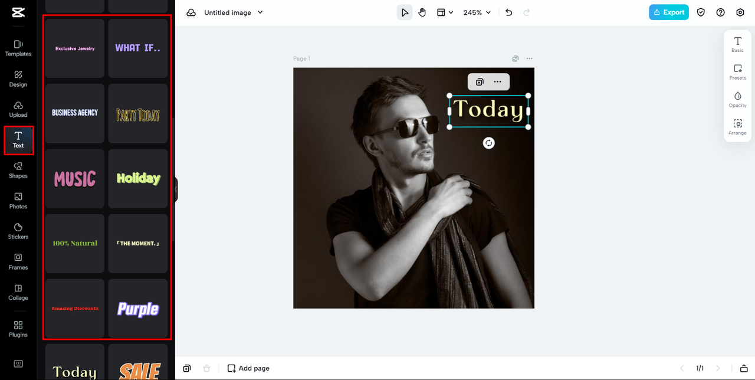Open the Templates sidebar panel
Screen dimensions: 755x380
pyautogui.click(x=18, y=48)
